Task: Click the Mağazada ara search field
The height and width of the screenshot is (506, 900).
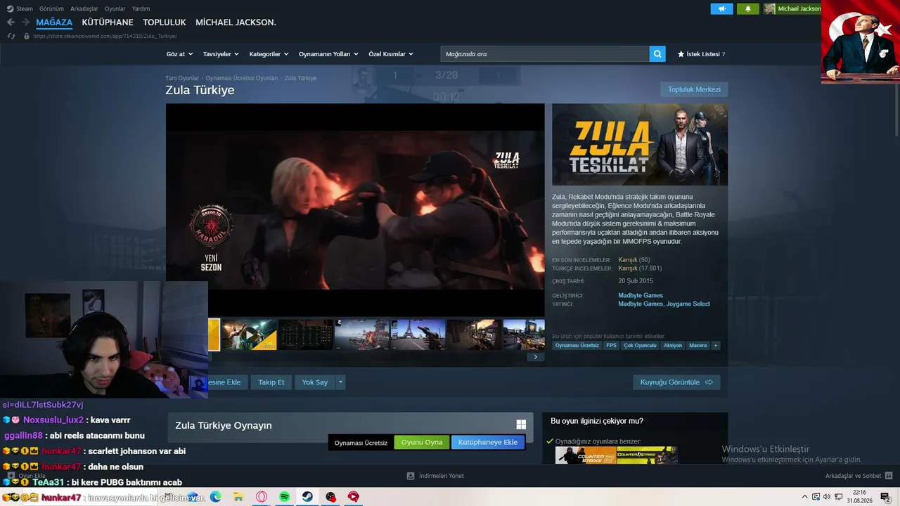Action: (x=545, y=54)
